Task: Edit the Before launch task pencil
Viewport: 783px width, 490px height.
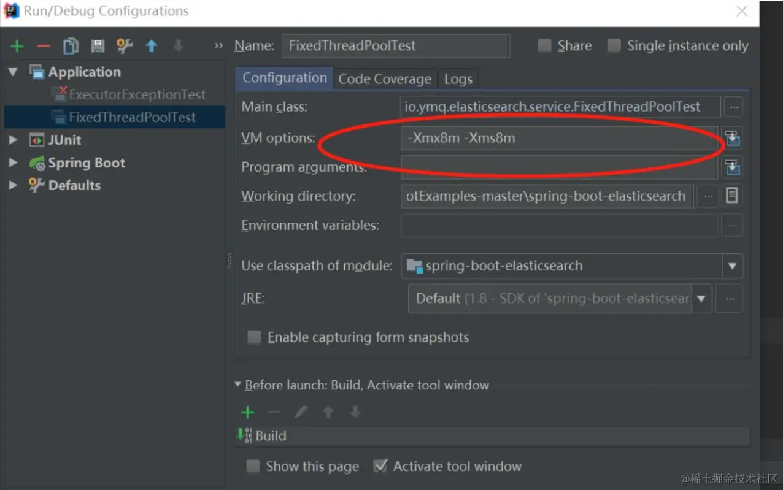Action: pos(301,412)
